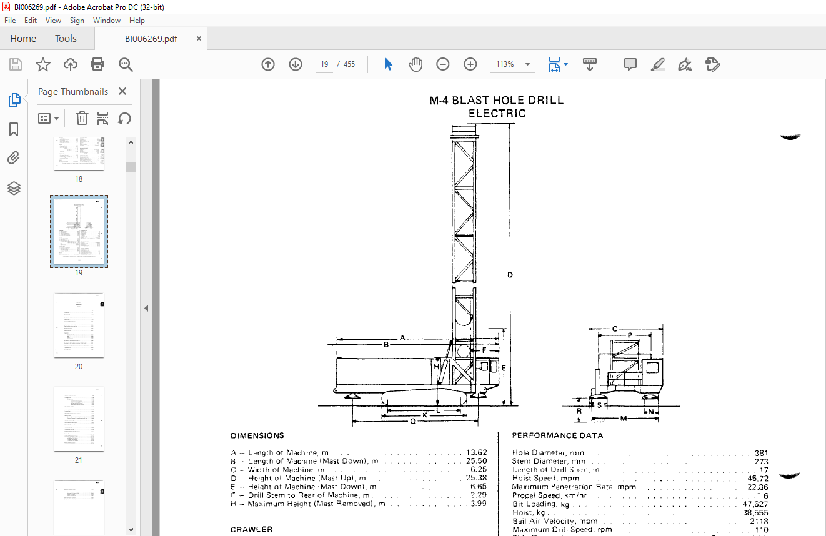The height and width of the screenshot is (536, 826).
Task: Open the Sign document pen tool
Action: click(685, 64)
